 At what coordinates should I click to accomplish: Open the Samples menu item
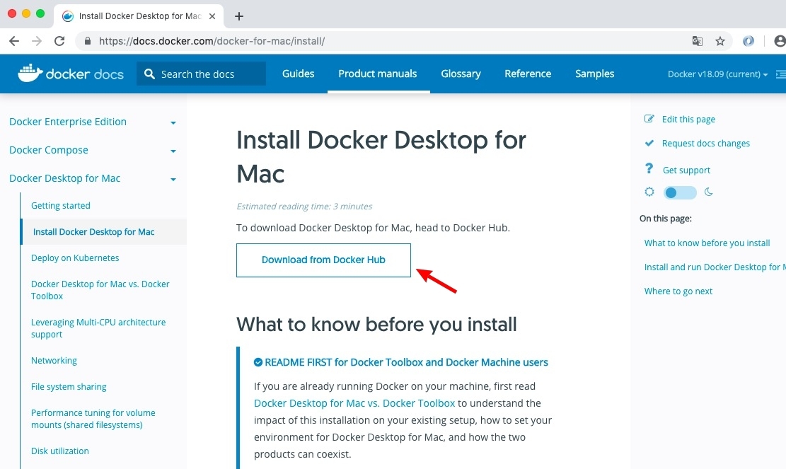pos(594,74)
